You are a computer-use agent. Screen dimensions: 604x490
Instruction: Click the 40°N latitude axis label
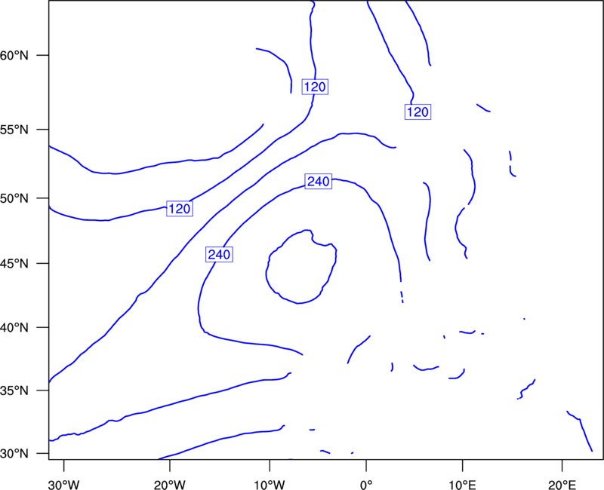pyautogui.click(x=14, y=328)
